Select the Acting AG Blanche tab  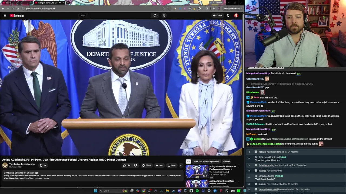tap(47, 3)
